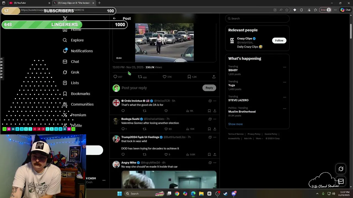This screenshot has height=198, width=353.
Task: Click the Privacy Policy footer link
Action: 254,134
